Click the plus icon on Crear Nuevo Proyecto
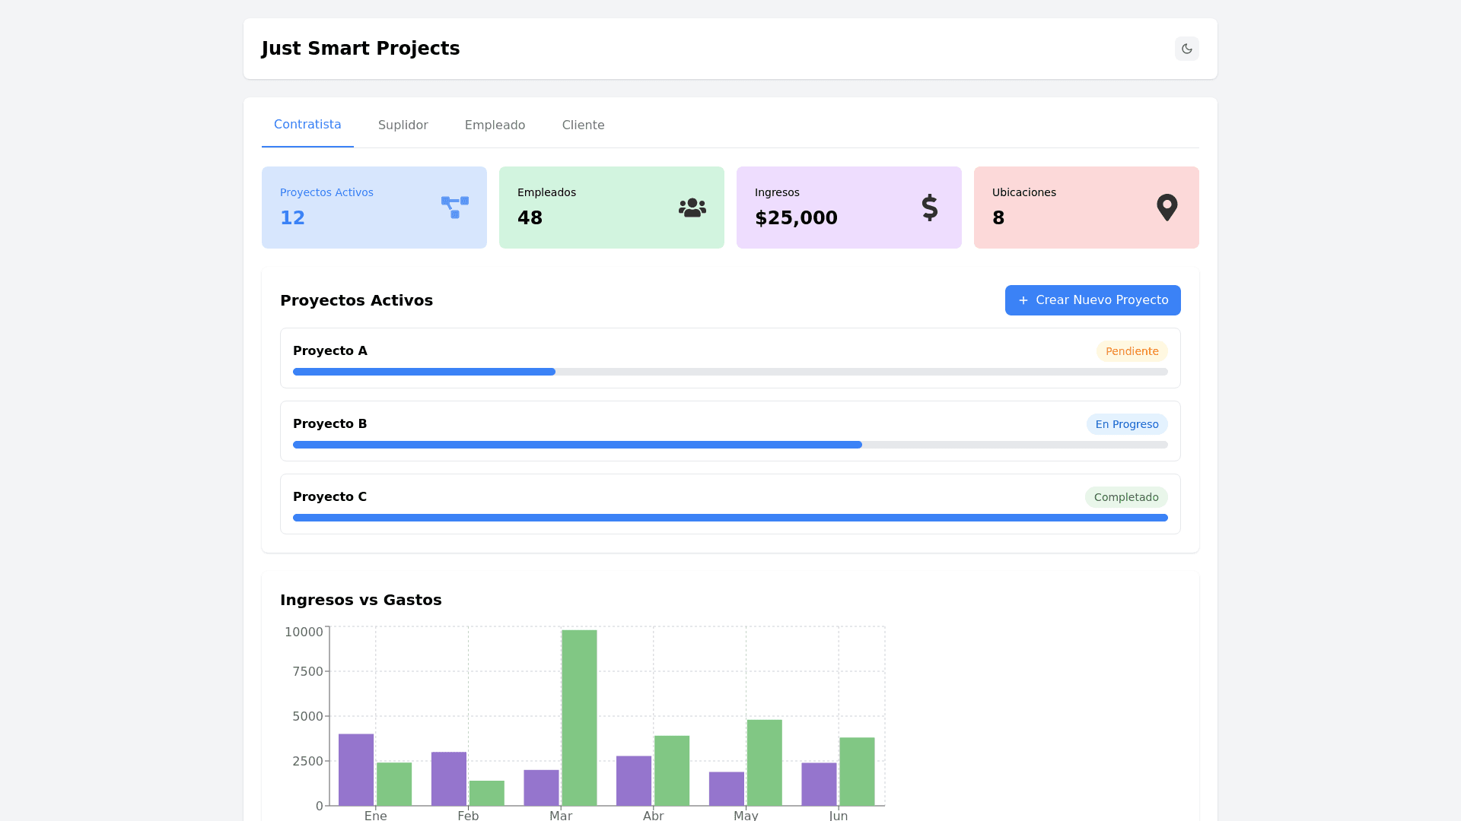The height and width of the screenshot is (821, 1461). click(x=1023, y=300)
